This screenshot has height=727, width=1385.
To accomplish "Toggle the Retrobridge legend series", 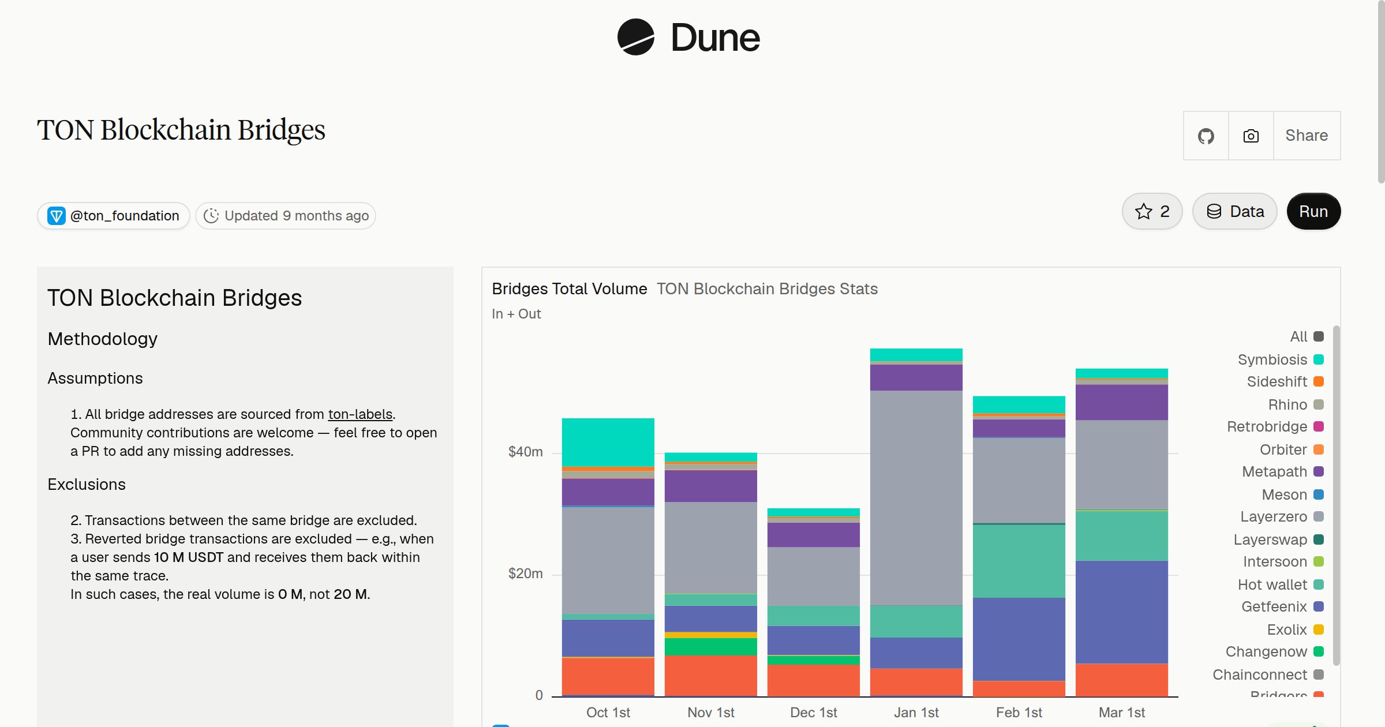I will point(1275,426).
